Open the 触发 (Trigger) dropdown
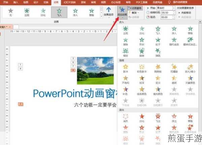 135,12
